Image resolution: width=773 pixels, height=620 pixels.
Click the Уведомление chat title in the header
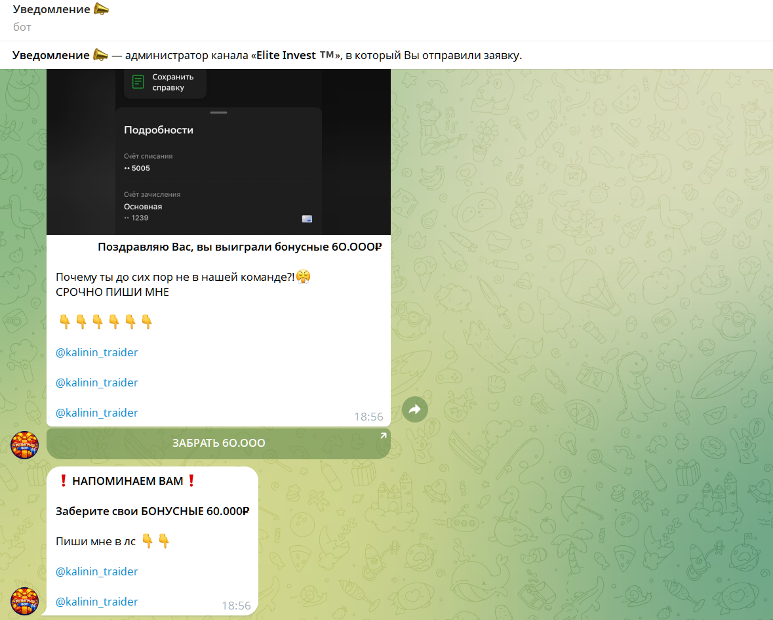(51, 9)
